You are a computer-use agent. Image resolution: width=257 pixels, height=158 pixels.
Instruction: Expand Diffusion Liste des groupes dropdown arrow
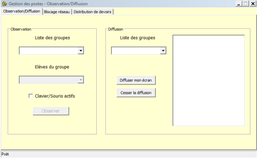pyautogui.click(x=163, y=51)
